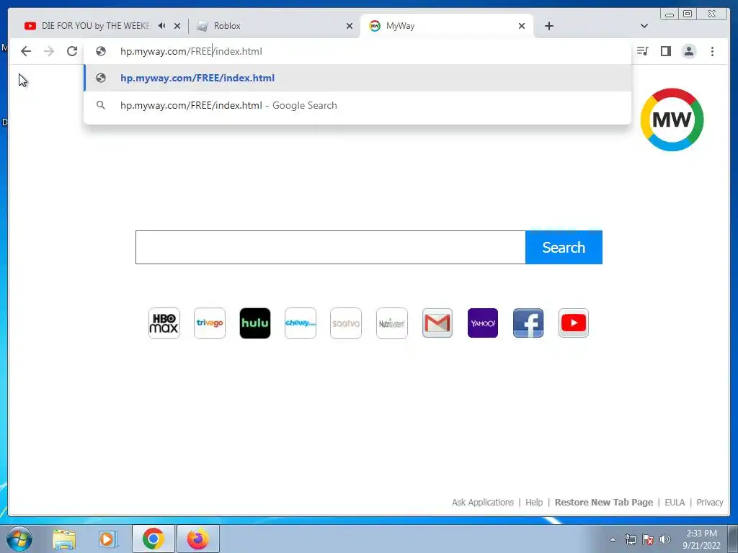The height and width of the screenshot is (553, 738).
Task: Open the Nutrisystem shortcut tile
Action: coord(391,323)
